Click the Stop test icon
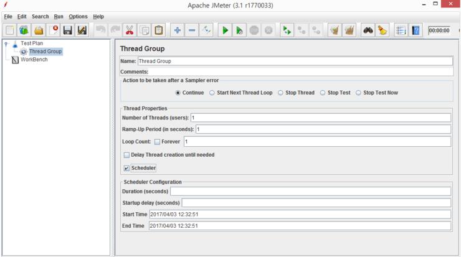The image size is (461, 257). [254, 30]
